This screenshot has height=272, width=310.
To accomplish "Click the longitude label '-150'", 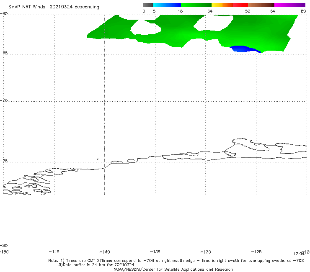I will tap(4, 251).
